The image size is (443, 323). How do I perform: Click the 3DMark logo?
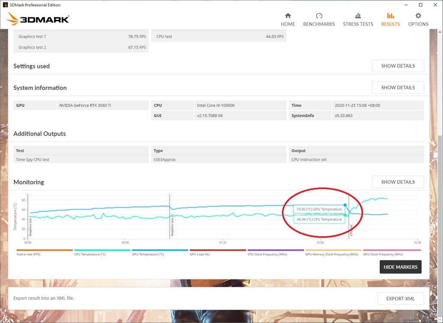pyautogui.click(x=38, y=19)
